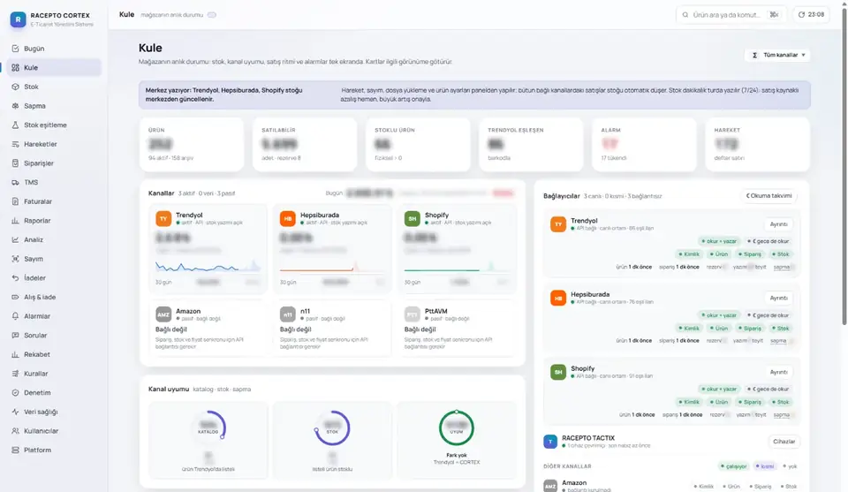Click the Veri sağlığı pulse icon
This screenshot has width=848, height=492.
[15, 412]
